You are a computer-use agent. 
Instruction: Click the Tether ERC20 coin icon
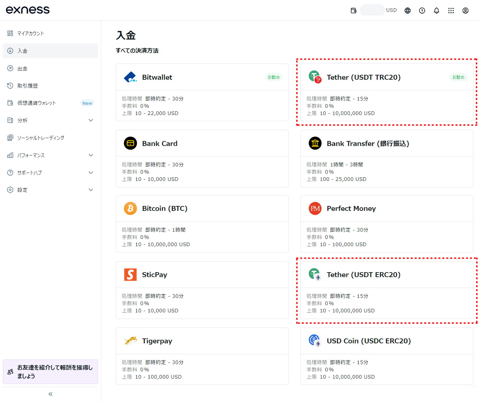(315, 274)
